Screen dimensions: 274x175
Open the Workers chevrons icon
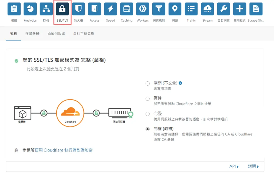click(143, 9)
